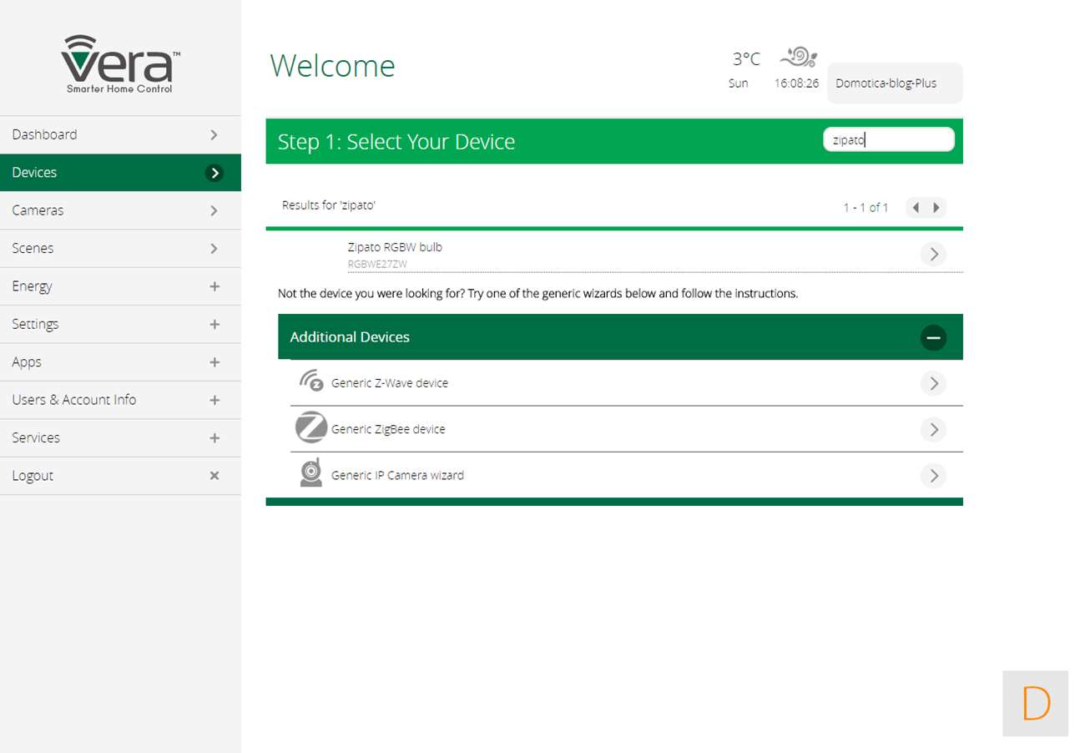Click the Domotica-blog-Plus controller button
The height and width of the screenshot is (753, 1085).
(x=894, y=83)
